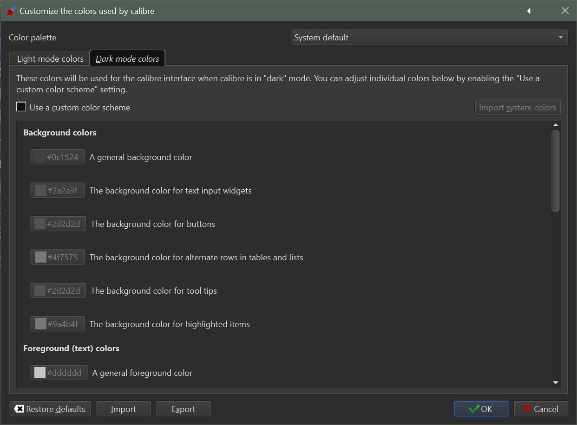This screenshot has height=425, width=577.
Task: Click 'alternate rows in tables and lists' label
Action: point(197,258)
